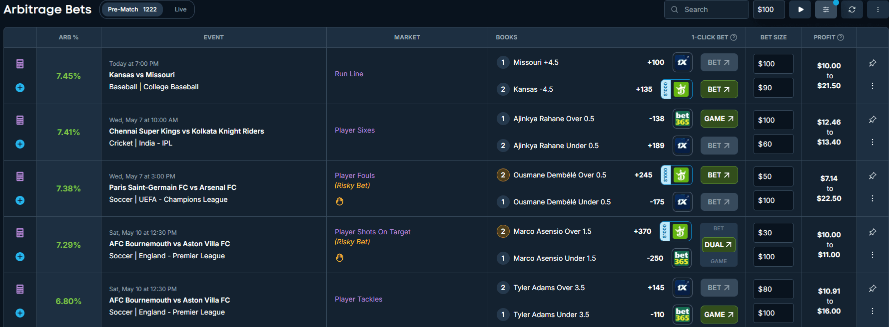Click the Search field
The height and width of the screenshot is (327, 889).
[706, 9]
